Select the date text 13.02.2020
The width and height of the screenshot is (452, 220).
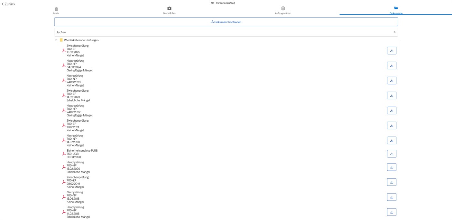[x=73, y=169]
